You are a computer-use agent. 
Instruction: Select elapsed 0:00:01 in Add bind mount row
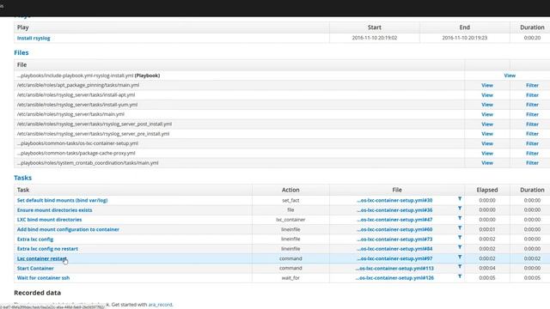487,229
